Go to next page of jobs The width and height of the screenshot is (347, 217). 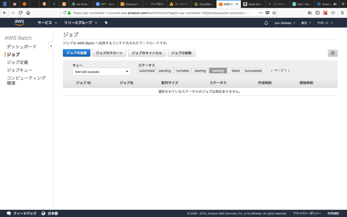[x=289, y=71]
